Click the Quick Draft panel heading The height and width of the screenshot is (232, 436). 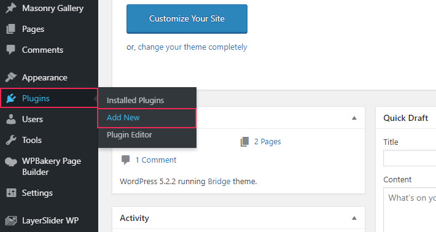405,118
